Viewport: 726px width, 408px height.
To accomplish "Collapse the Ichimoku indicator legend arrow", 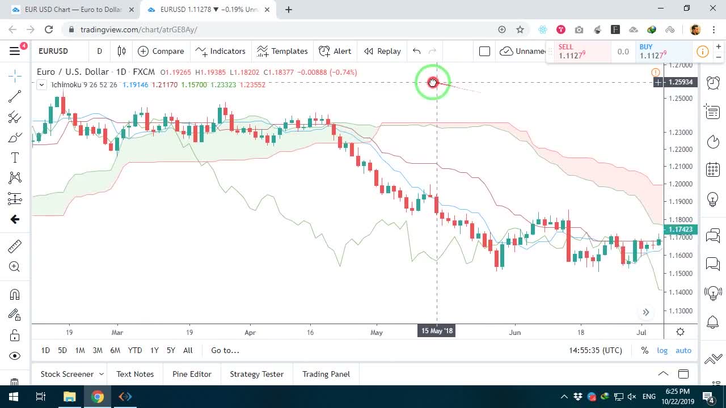I will [x=41, y=85].
